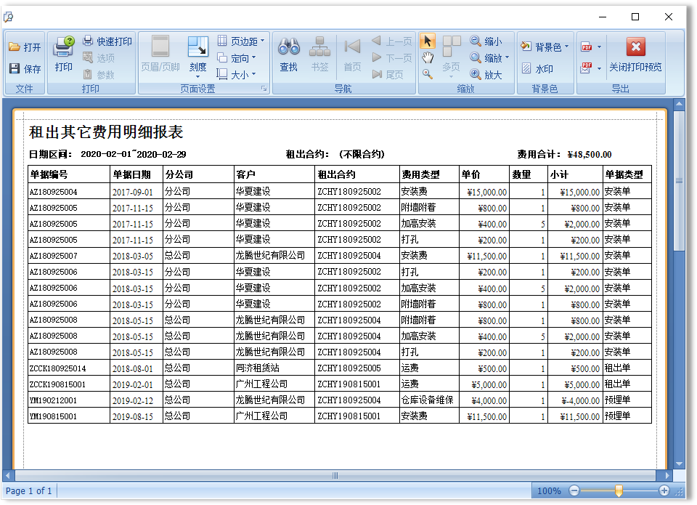697x505 pixels.
Task: Jump to 尾页 last page
Action: click(388, 74)
